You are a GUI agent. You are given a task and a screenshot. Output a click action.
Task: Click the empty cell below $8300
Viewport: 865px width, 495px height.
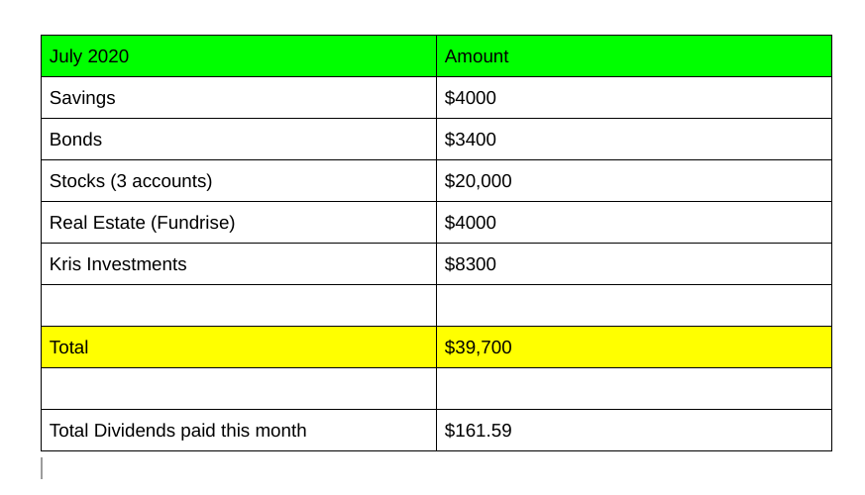click(x=633, y=306)
